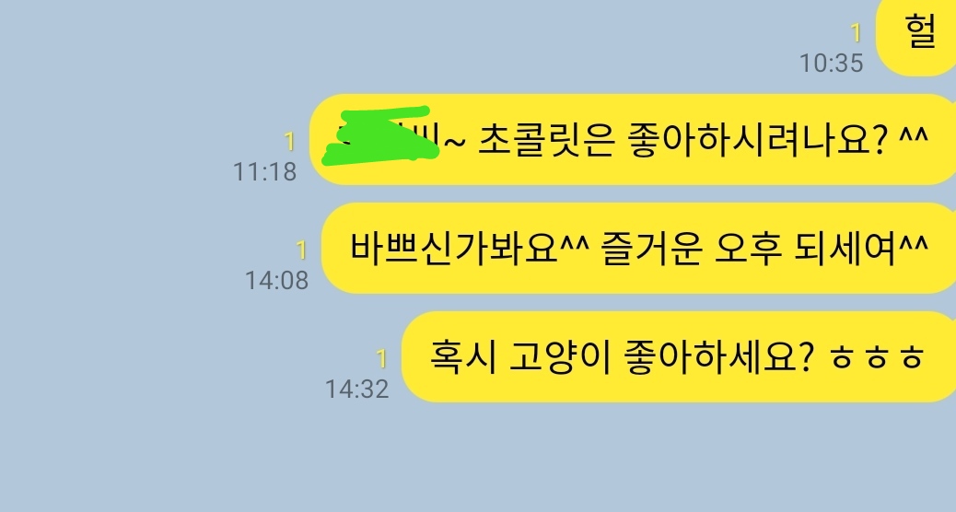Click the 14:32 timestamp
The height and width of the screenshot is (512, 956).
(x=356, y=389)
